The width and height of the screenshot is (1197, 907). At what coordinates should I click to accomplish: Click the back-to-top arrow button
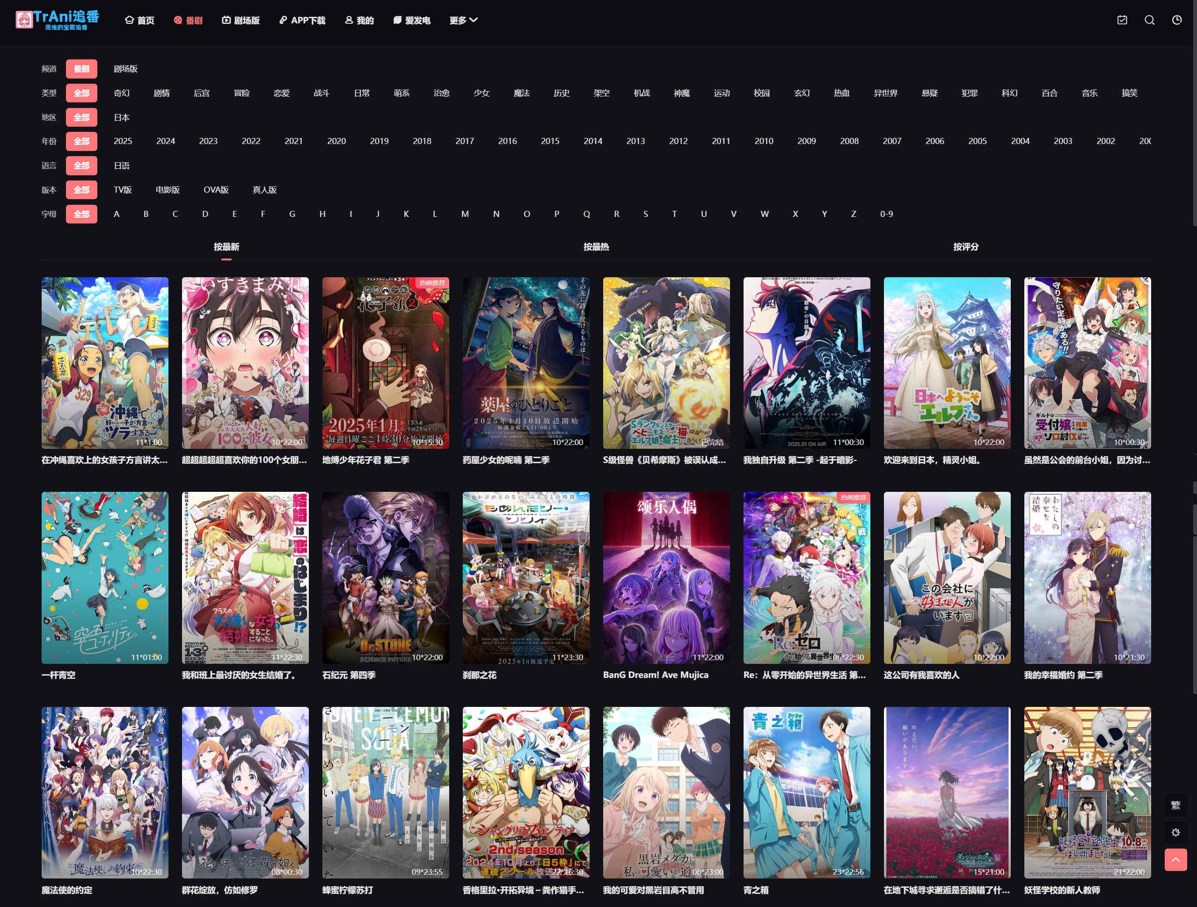click(1175, 859)
